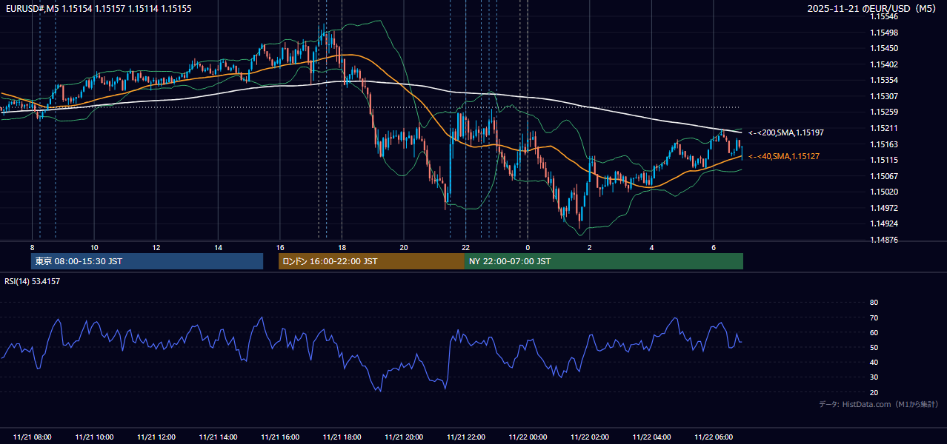The height and width of the screenshot is (444, 947).
Task: Click price axis label 1.15067
Action: coord(884,176)
